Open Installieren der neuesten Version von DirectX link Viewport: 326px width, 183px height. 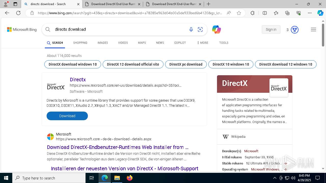(125, 169)
